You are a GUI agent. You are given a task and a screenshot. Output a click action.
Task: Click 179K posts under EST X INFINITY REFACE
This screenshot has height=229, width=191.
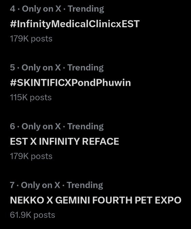tap(31, 156)
